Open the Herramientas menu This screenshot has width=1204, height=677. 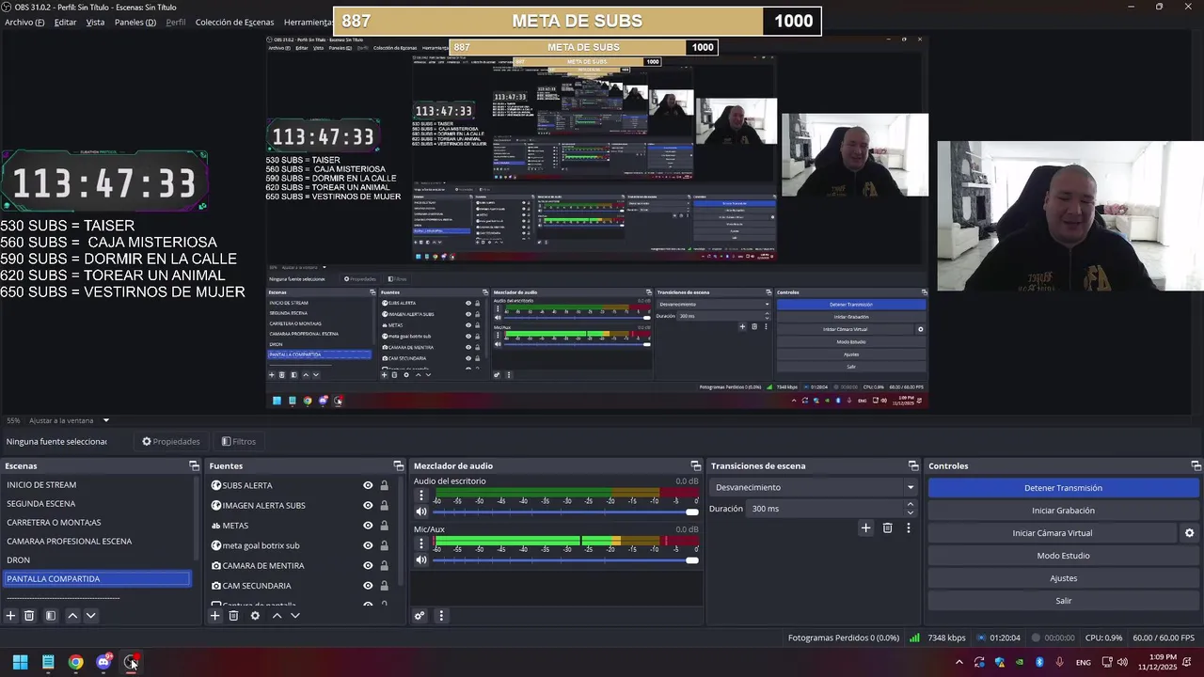tap(308, 22)
